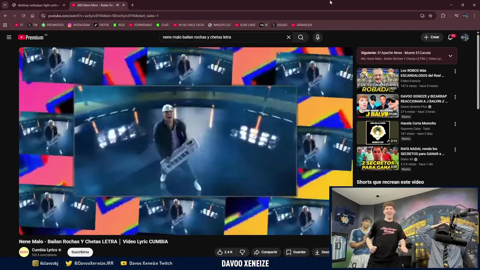Run search with the magnifier button
The height and width of the screenshot is (270, 480).
tap(301, 37)
